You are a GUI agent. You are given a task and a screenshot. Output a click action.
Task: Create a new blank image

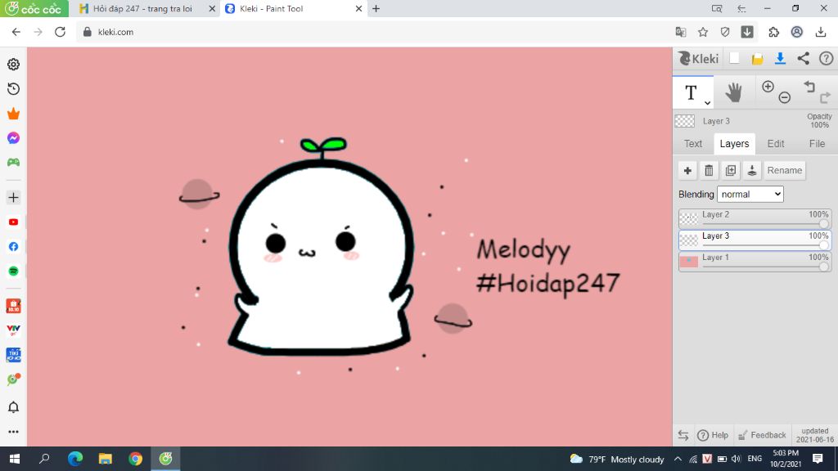(x=734, y=58)
